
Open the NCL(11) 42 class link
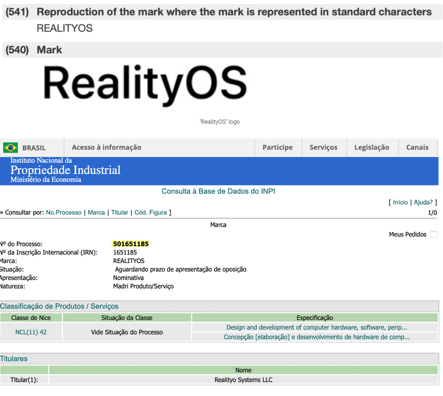pos(31,332)
